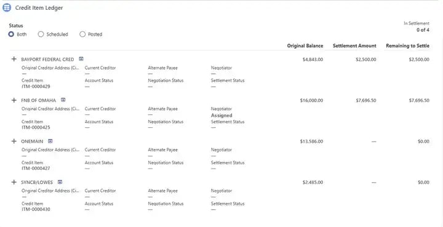443x227 pixels.
Task: Open the popup icon next to BAYPORT FEDERAL CRED
Action: point(81,59)
